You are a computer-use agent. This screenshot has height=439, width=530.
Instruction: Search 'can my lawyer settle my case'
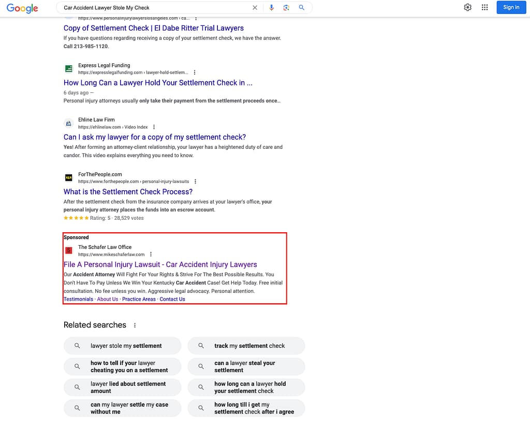[x=122, y=408]
